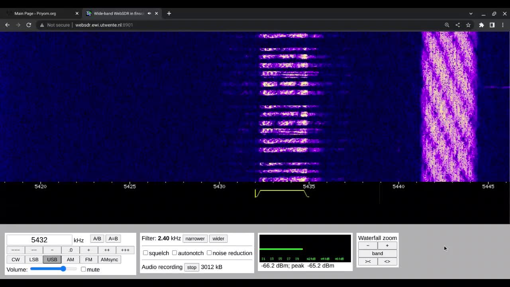Screen dimensions: 510x287
Task: Select LSB mode
Action: pyautogui.click(x=34, y=259)
